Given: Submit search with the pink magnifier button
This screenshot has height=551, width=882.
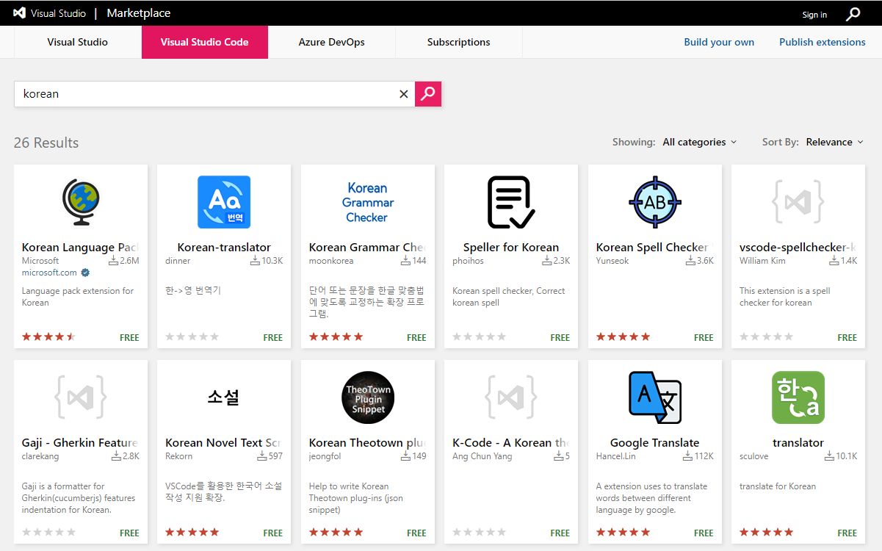Looking at the screenshot, I should click(428, 94).
